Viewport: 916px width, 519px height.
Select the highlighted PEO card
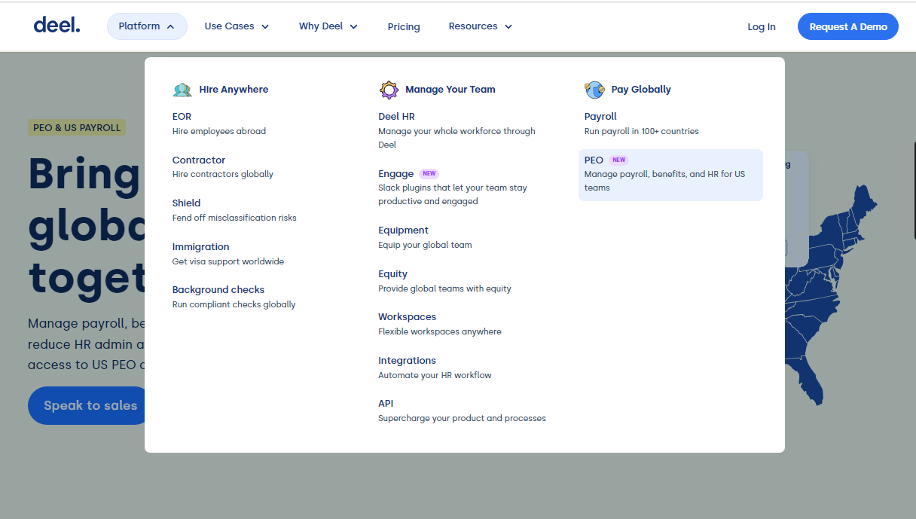[x=670, y=175]
